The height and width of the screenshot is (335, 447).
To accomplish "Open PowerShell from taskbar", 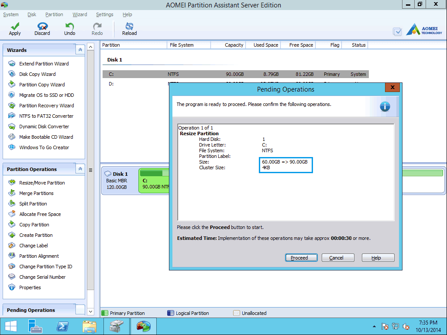I will (x=62, y=326).
